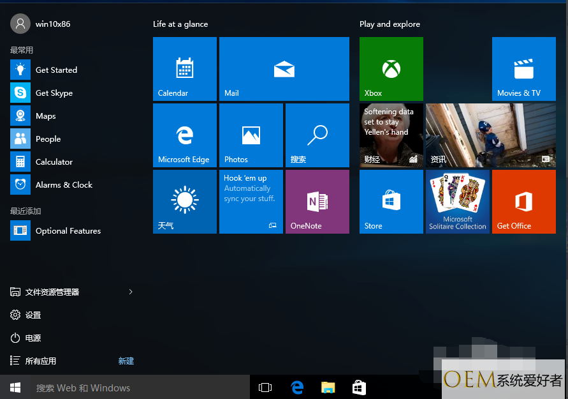The image size is (568, 399).
Task: Launch Movies & TV tile
Action: 523,68
